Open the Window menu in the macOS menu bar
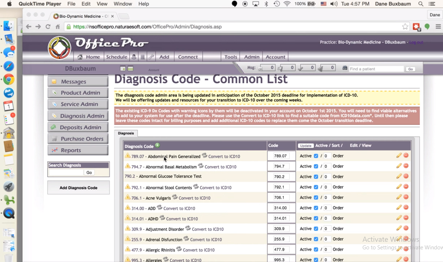The width and height of the screenshot is (443, 262). coord(123,4)
